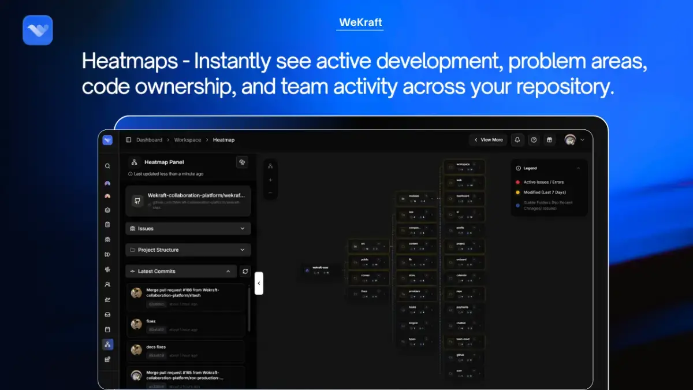Expand the Issues section
The height and width of the screenshot is (390, 693).
point(188,228)
